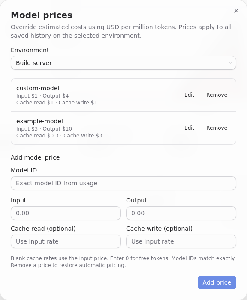Remove the custom-model price entry
This screenshot has height=300, width=247.
coord(217,95)
